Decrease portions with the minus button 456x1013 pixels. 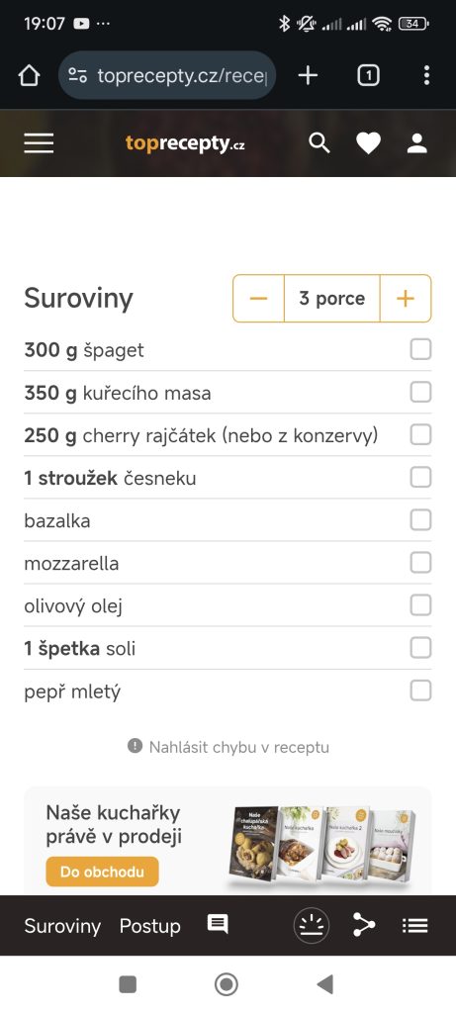[258, 299]
